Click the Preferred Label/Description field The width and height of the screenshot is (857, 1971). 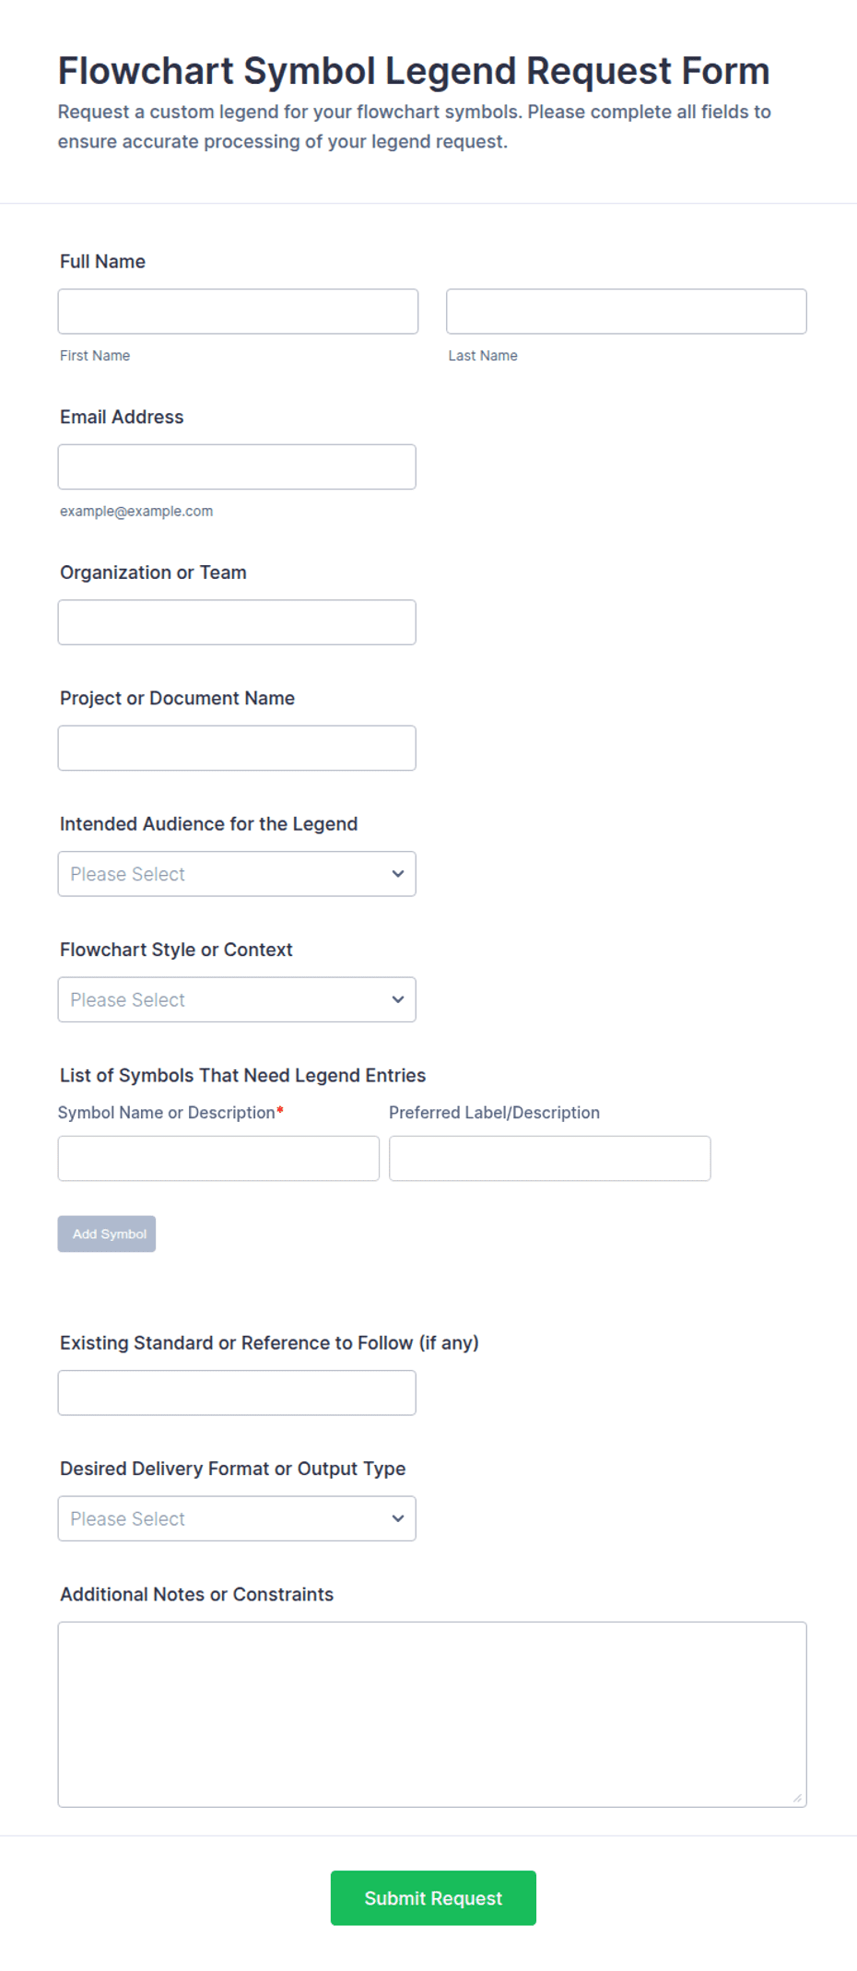click(550, 1159)
